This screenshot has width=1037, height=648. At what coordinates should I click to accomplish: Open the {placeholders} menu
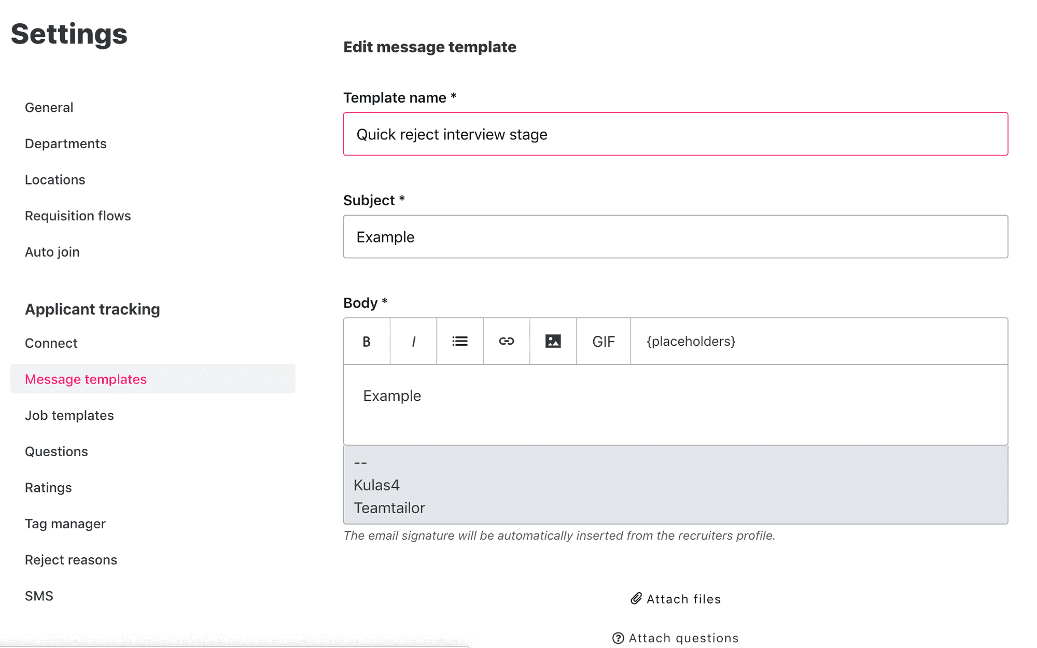tap(691, 341)
